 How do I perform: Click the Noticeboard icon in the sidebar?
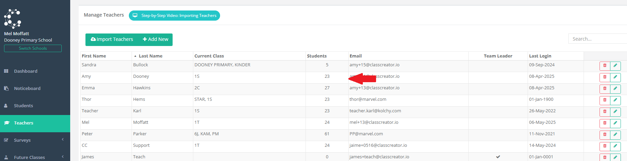pyautogui.click(x=6, y=88)
